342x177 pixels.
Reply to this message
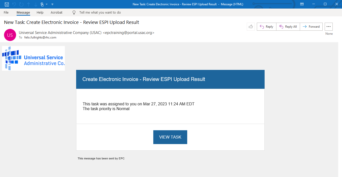pos(267,27)
